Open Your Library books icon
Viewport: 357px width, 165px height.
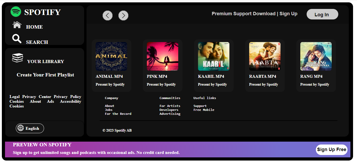point(18,58)
